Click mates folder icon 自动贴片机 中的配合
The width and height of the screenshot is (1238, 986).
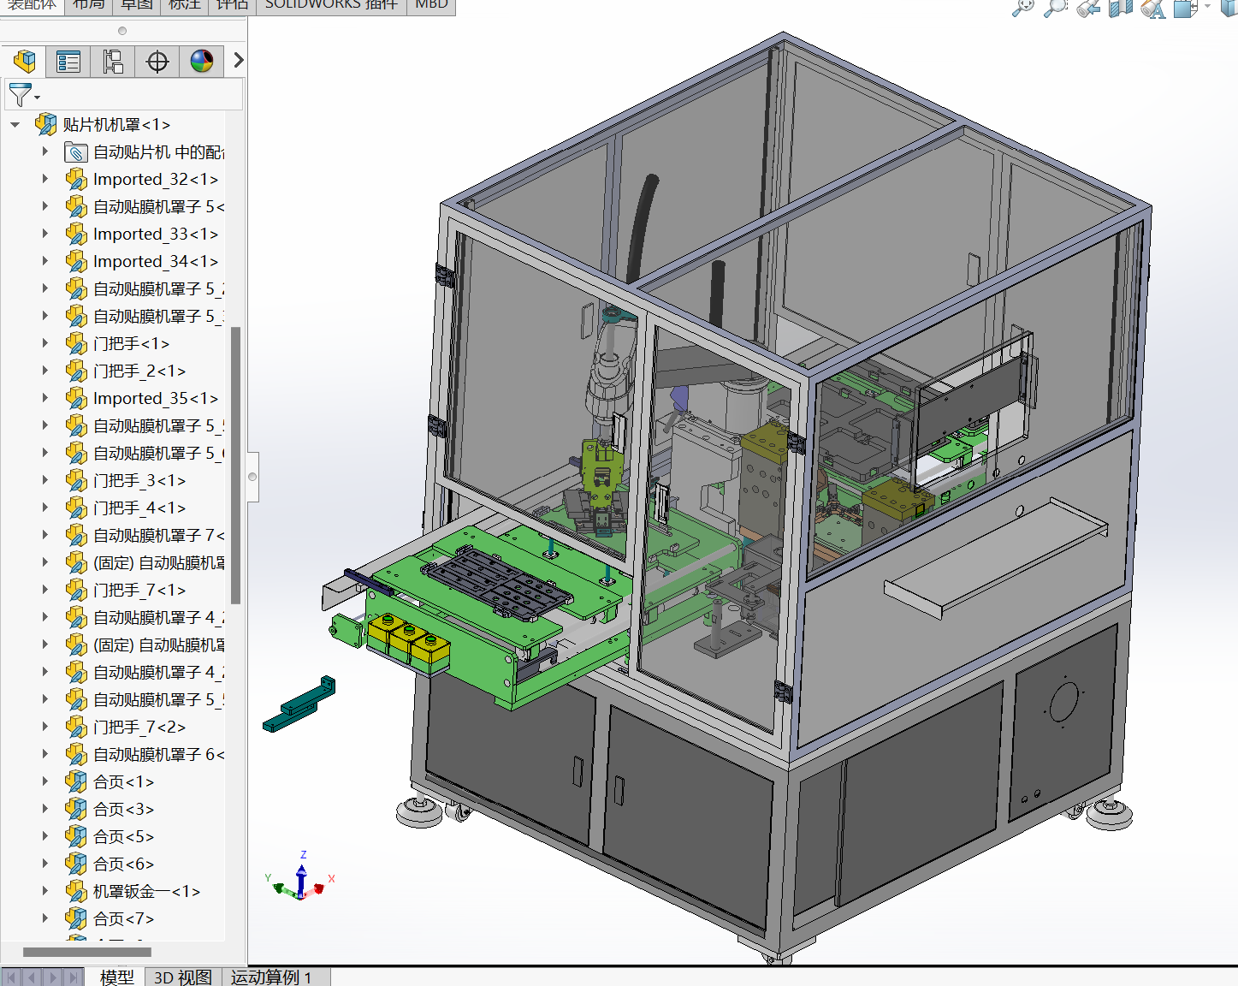coord(76,152)
